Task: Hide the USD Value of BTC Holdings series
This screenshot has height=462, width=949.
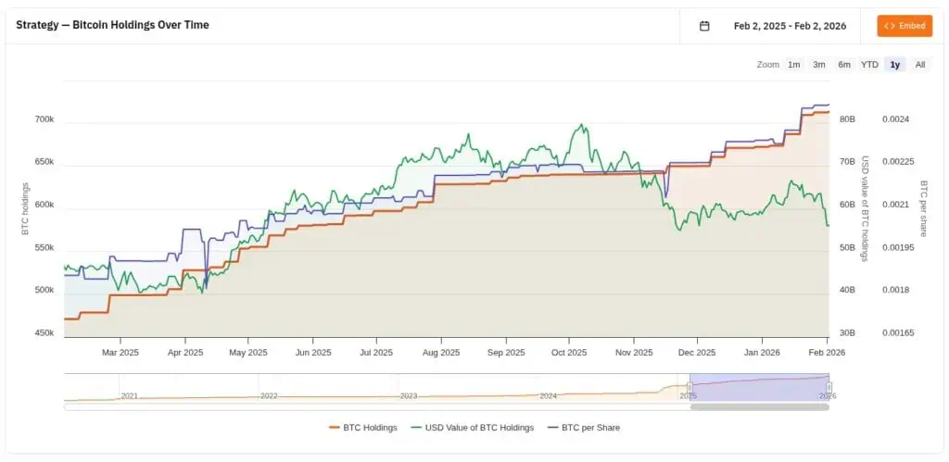Action: pyautogui.click(x=478, y=428)
